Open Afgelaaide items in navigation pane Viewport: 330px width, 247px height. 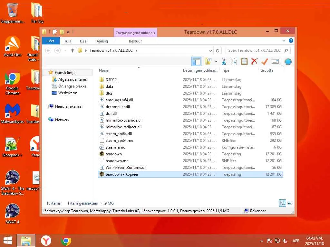click(x=73, y=79)
